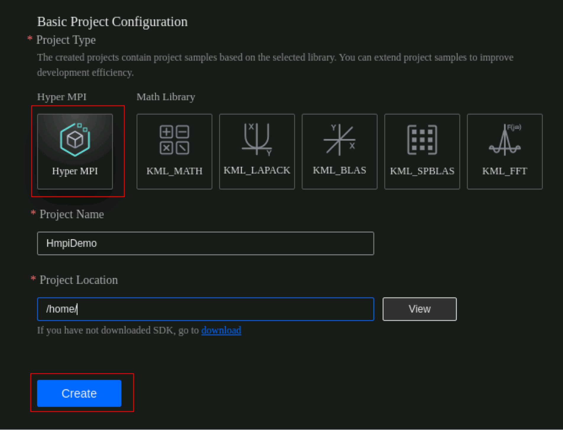Choose the KML_MATH calculator icon
Image resolution: width=563 pixels, height=430 pixels.
pyautogui.click(x=174, y=140)
